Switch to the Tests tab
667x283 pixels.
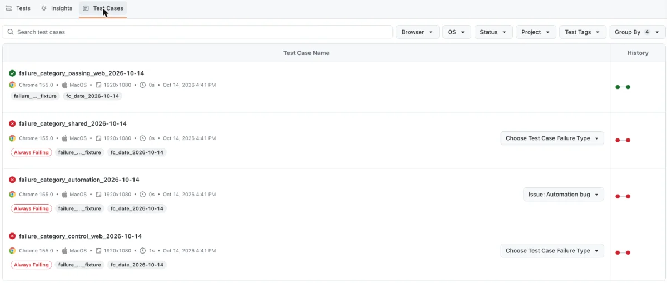coord(18,8)
